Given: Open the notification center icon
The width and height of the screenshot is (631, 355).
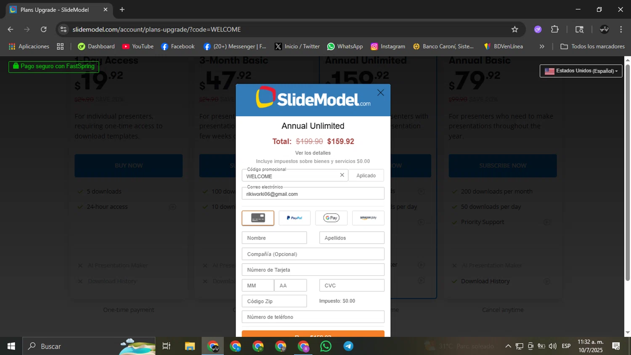Looking at the screenshot, I should (x=616, y=346).
